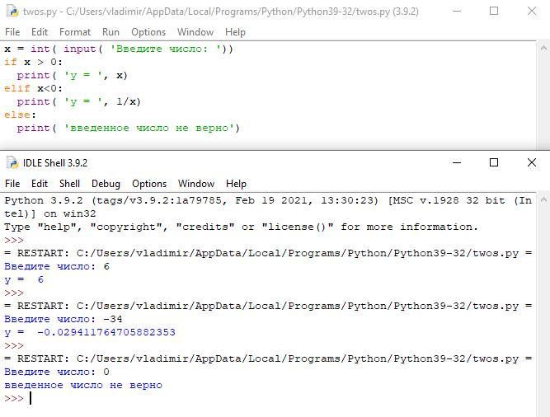Viewport: 550px width, 417px height.
Task: Close the twos.py editor window
Action: pyautogui.click(x=532, y=11)
